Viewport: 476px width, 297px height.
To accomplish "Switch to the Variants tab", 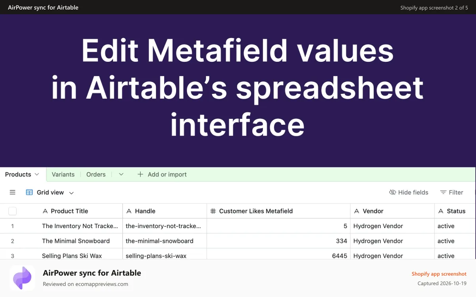I will tap(63, 174).
